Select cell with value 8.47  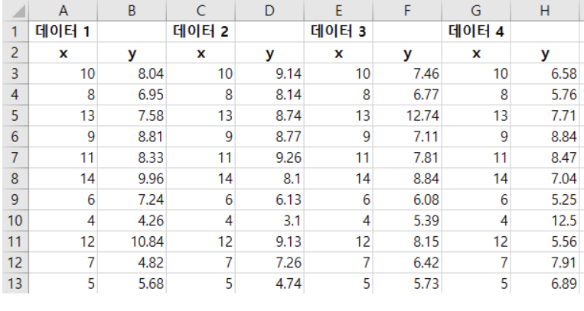coord(544,157)
